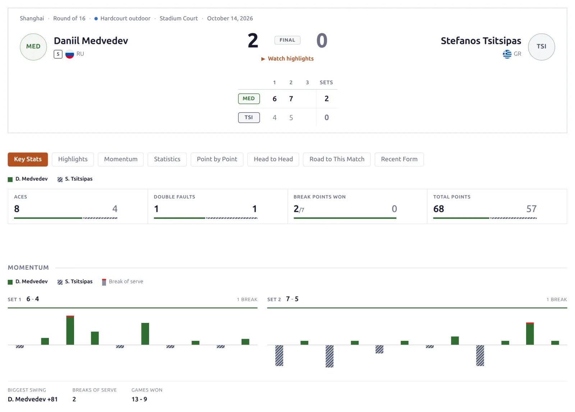The height and width of the screenshot is (412, 575).
Task: Click the TSI player avatar circle
Action: [x=541, y=47]
